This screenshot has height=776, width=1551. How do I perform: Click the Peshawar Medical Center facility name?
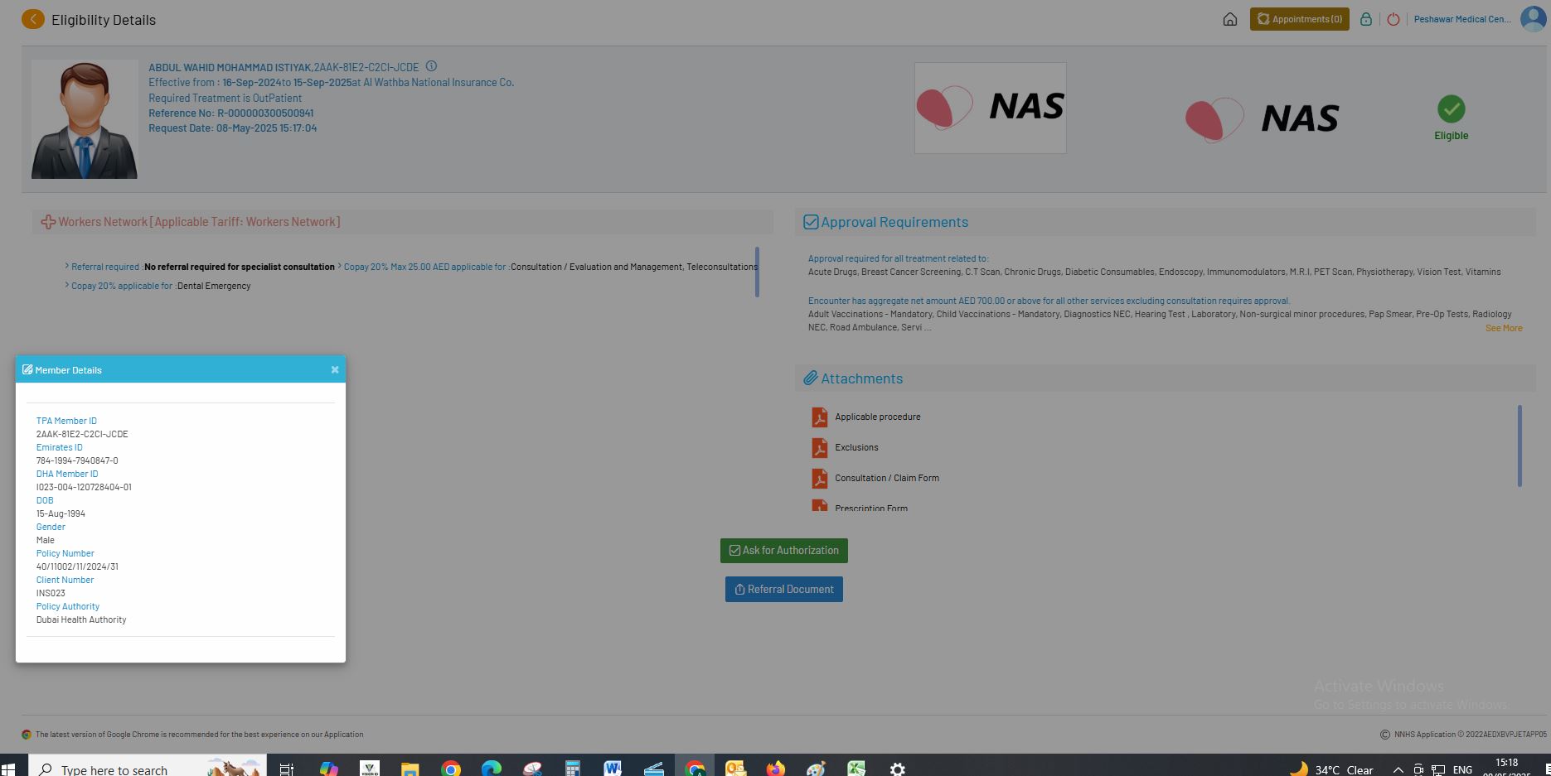(x=1461, y=19)
